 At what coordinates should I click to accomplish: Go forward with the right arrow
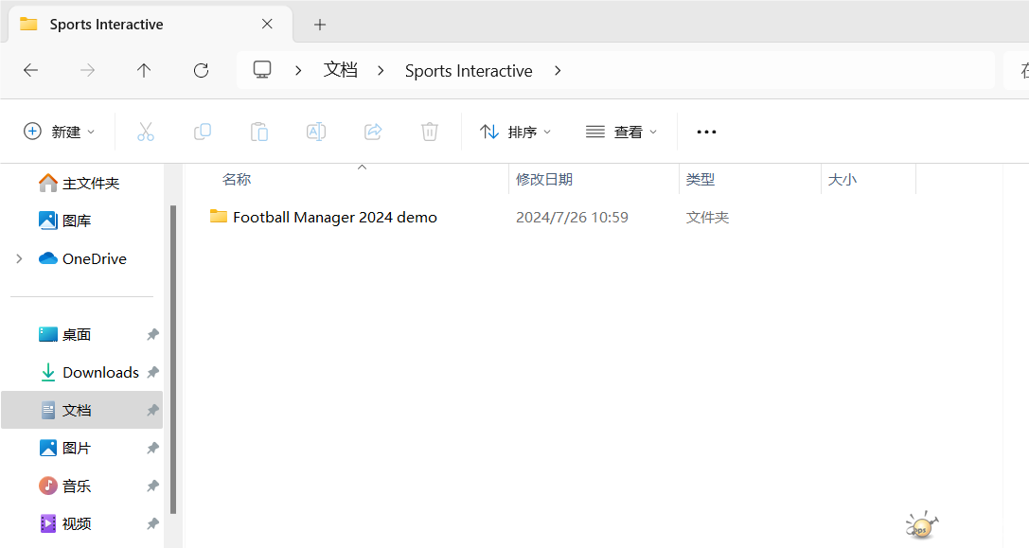87,70
